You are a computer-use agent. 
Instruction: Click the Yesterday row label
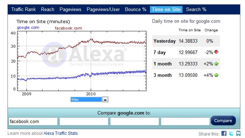pyautogui.click(x=165, y=41)
